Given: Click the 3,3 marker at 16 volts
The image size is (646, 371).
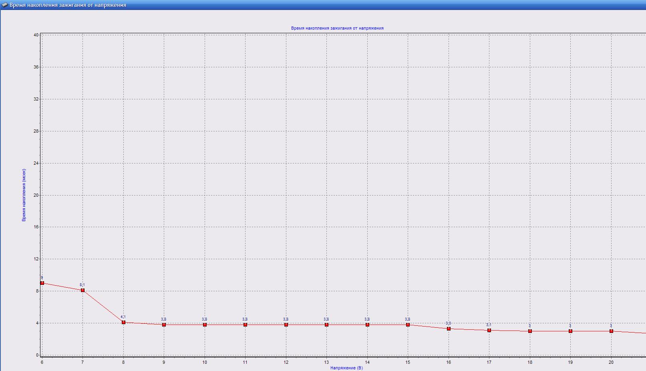Looking at the screenshot, I should pyautogui.click(x=449, y=329).
